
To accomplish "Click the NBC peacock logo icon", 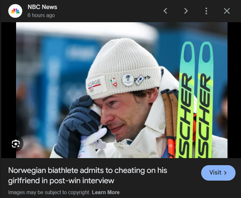I will tap(15, 11).
